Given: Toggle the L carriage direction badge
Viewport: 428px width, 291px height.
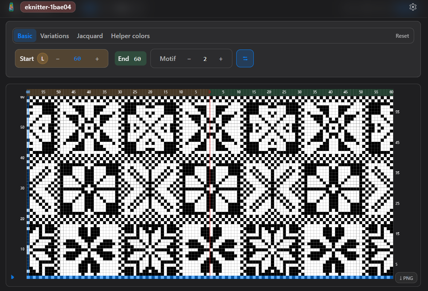Looking at the screenshot, I should pos(43,58).
